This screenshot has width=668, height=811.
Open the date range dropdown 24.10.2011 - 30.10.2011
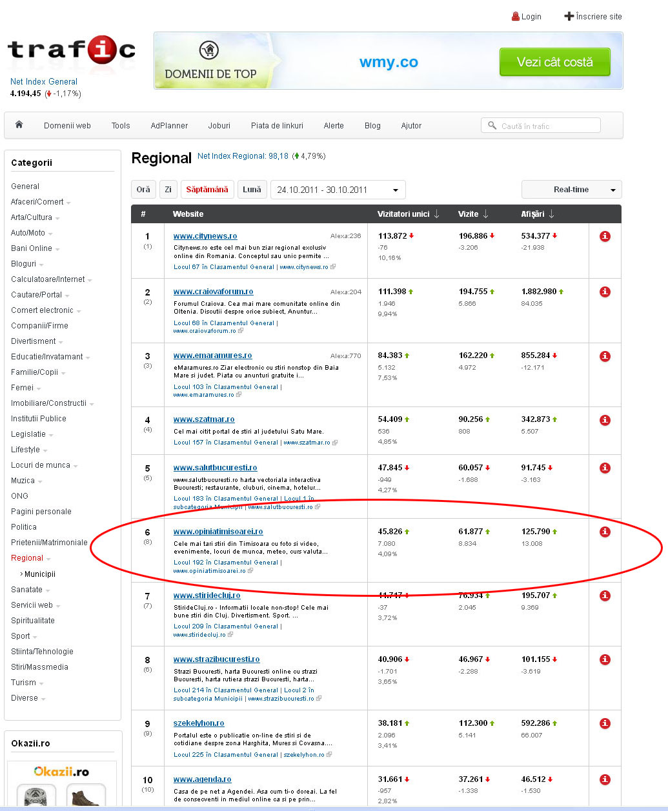click(338, 190)
